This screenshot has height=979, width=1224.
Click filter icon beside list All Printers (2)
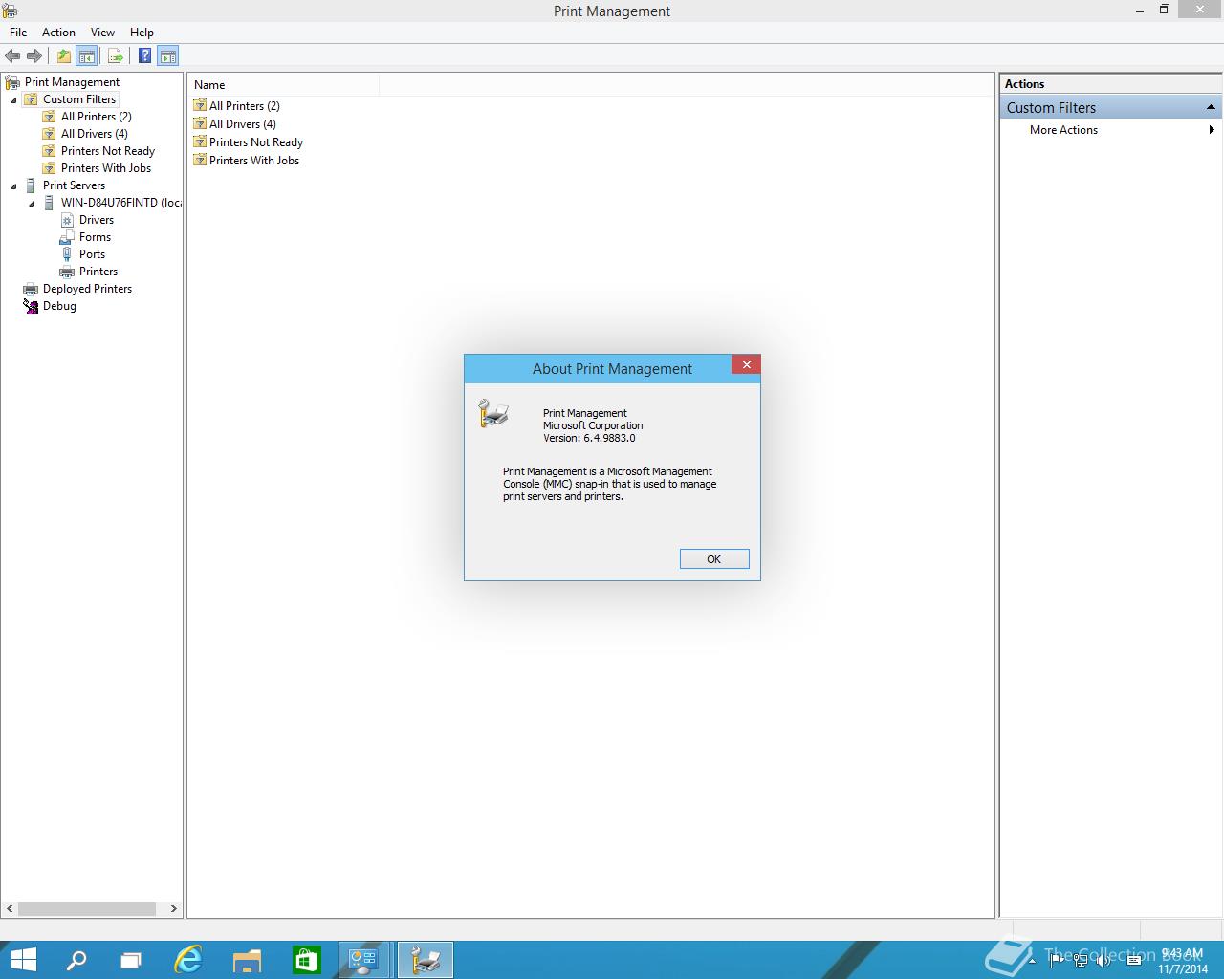[x=200, y=105]
